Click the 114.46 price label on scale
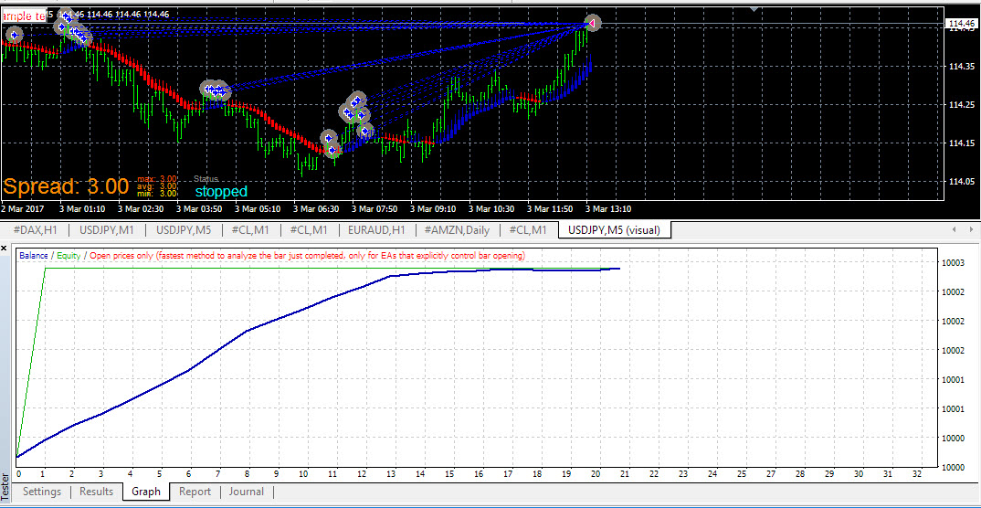The height and width of the screenshot is (508, 981). coord(961,25)
